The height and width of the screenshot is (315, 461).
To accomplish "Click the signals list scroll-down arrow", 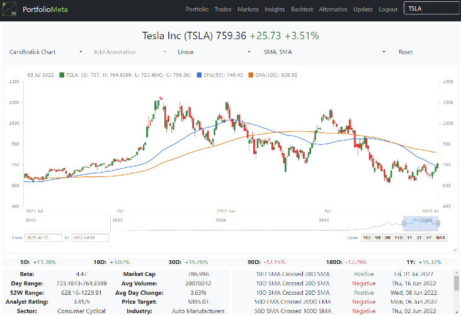I will pos(457,312).
